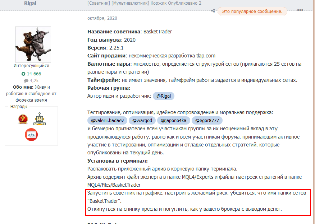Click the 'Интересующийся' rank label
Viewport: 315px width, 224px height.
pos(31,66)
